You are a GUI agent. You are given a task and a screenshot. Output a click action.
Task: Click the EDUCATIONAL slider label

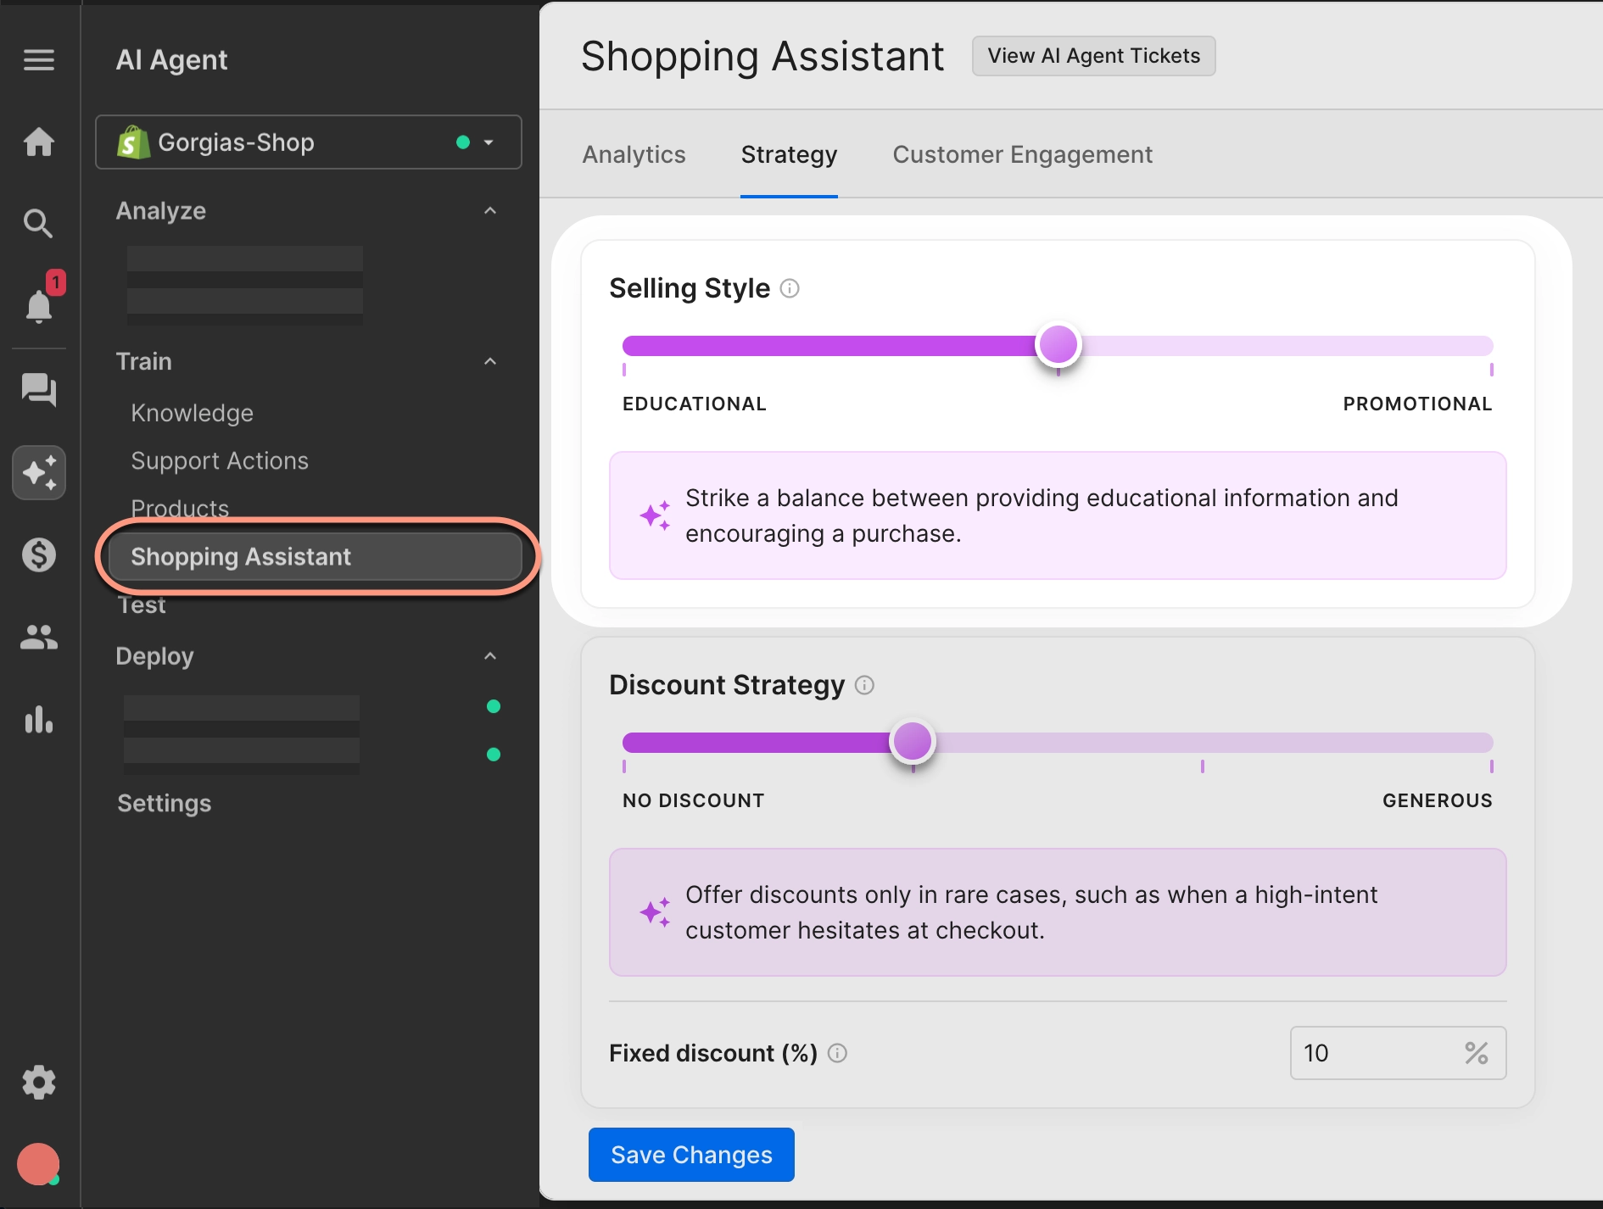point(694,404)
